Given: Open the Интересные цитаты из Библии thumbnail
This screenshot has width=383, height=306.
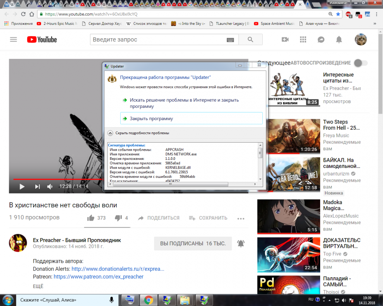Looking at the screenshot, I should coord(294,89).
